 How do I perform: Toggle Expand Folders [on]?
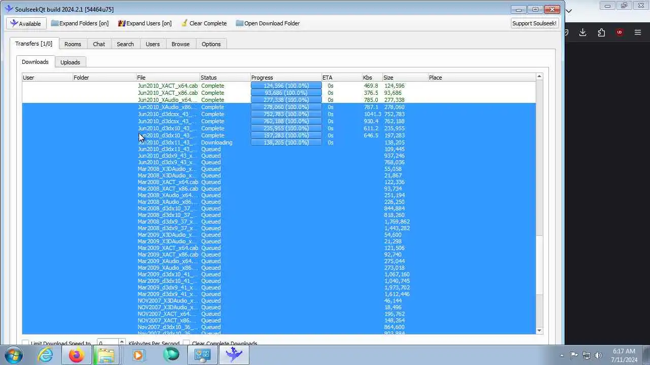(x=80, y=23)
